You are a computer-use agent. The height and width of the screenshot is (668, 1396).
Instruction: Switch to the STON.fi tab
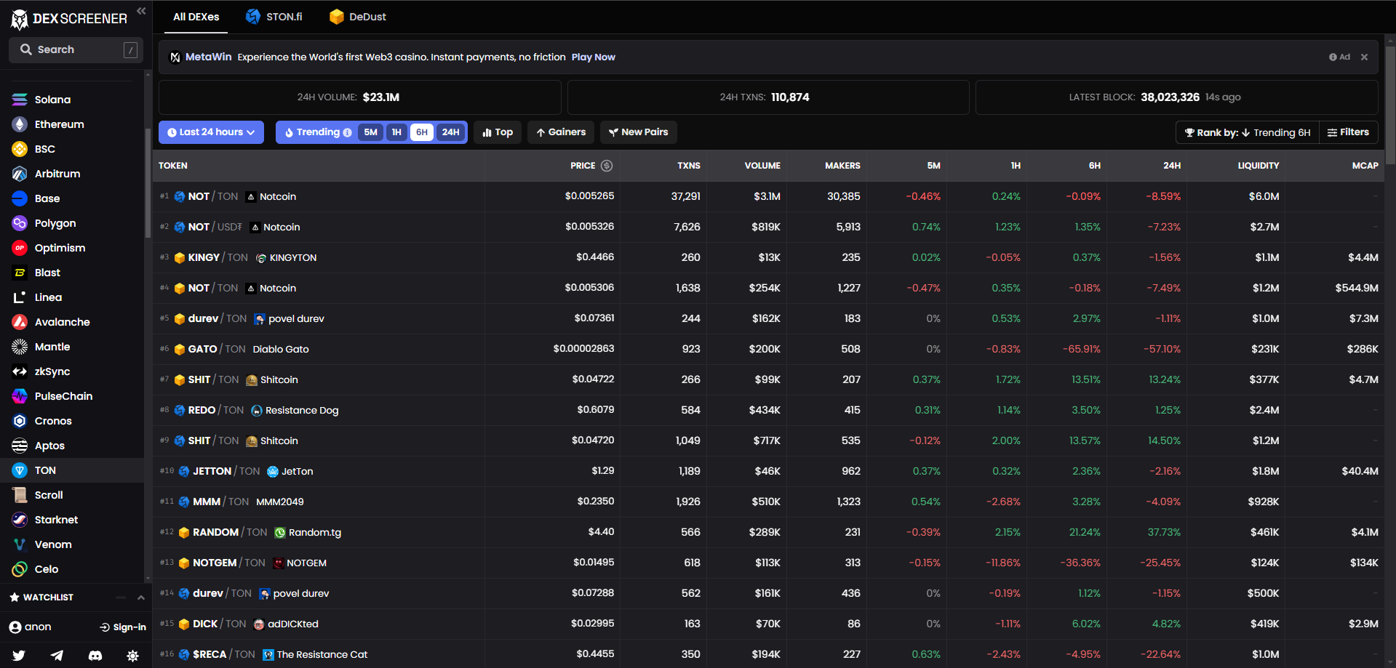coord(274,17)
